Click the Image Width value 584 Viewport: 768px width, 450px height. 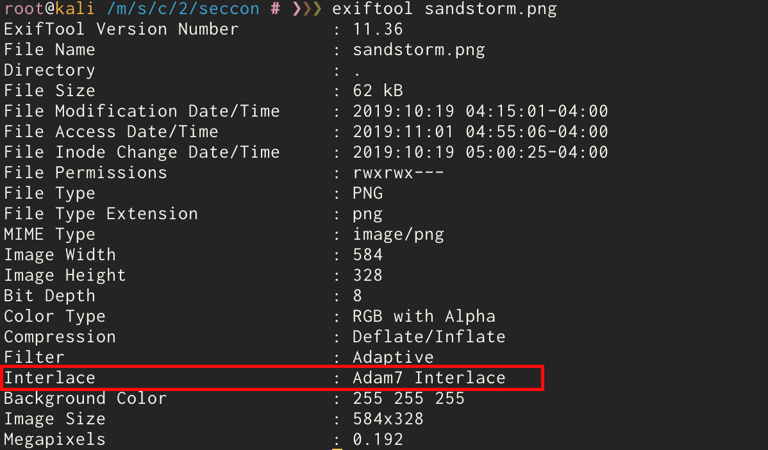coord(368,254)
